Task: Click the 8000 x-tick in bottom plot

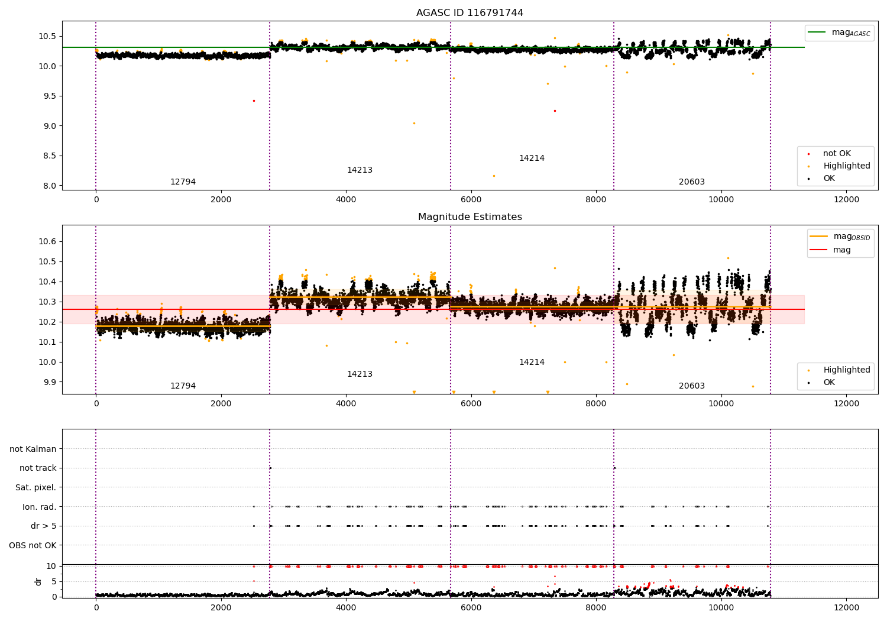Action: (596, 607)
